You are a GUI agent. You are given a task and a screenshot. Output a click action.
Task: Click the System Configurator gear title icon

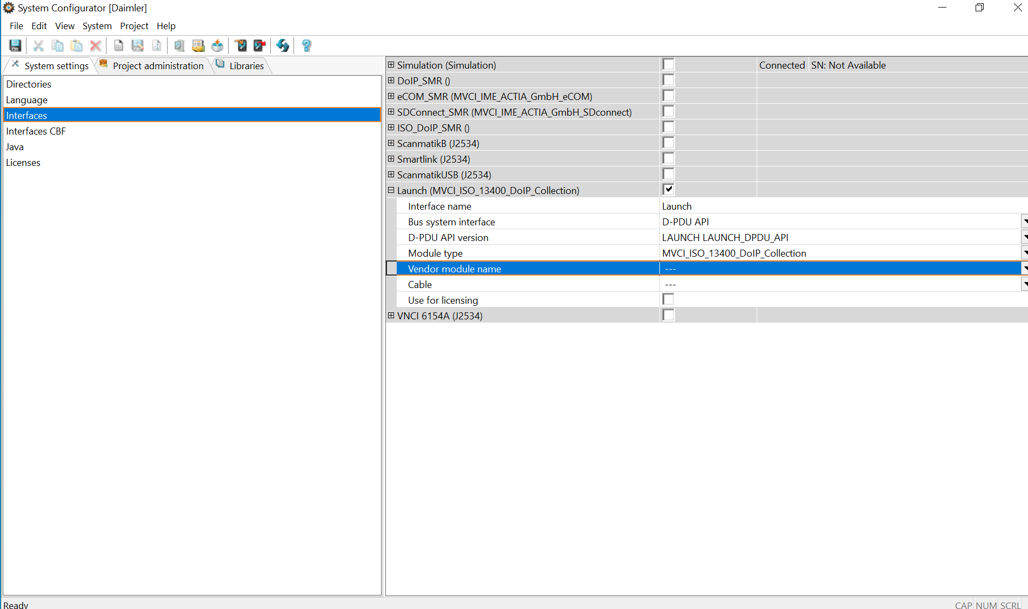[9, 8]
